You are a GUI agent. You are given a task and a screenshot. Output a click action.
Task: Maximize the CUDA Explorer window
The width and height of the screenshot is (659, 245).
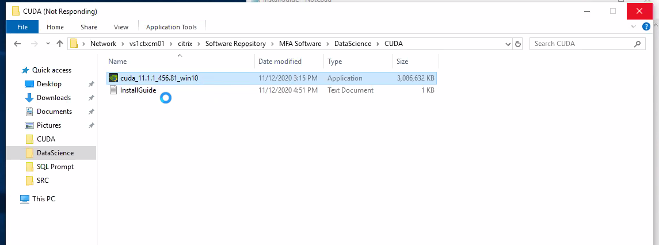613,11
